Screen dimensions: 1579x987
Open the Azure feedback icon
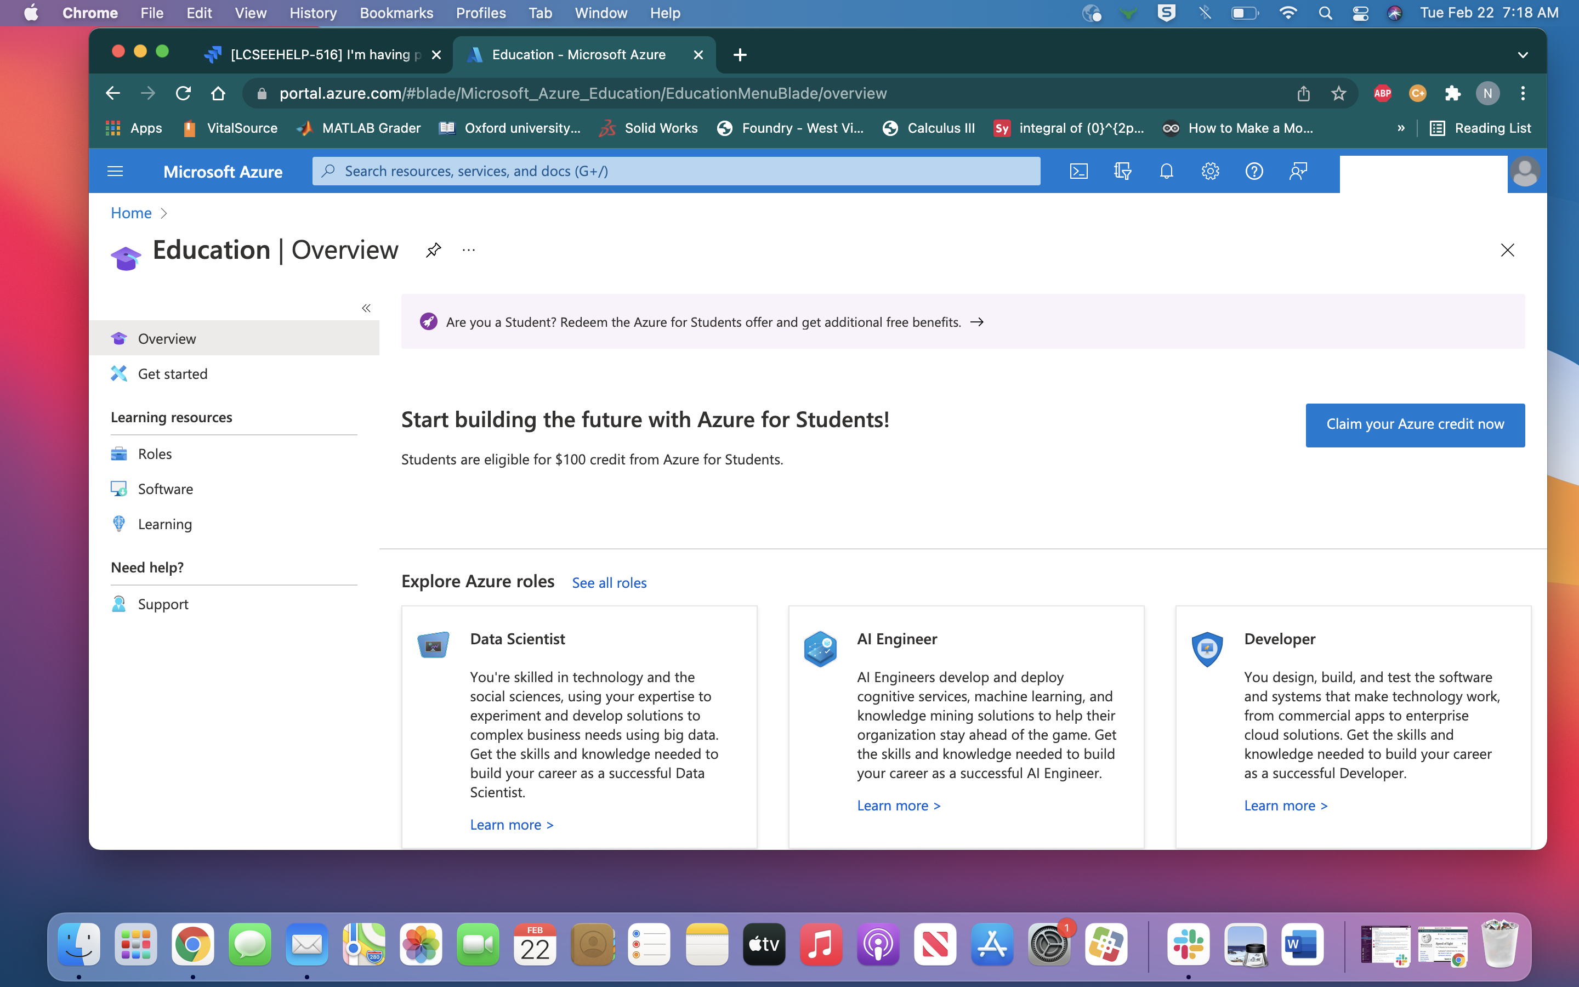click(1298, 171)
